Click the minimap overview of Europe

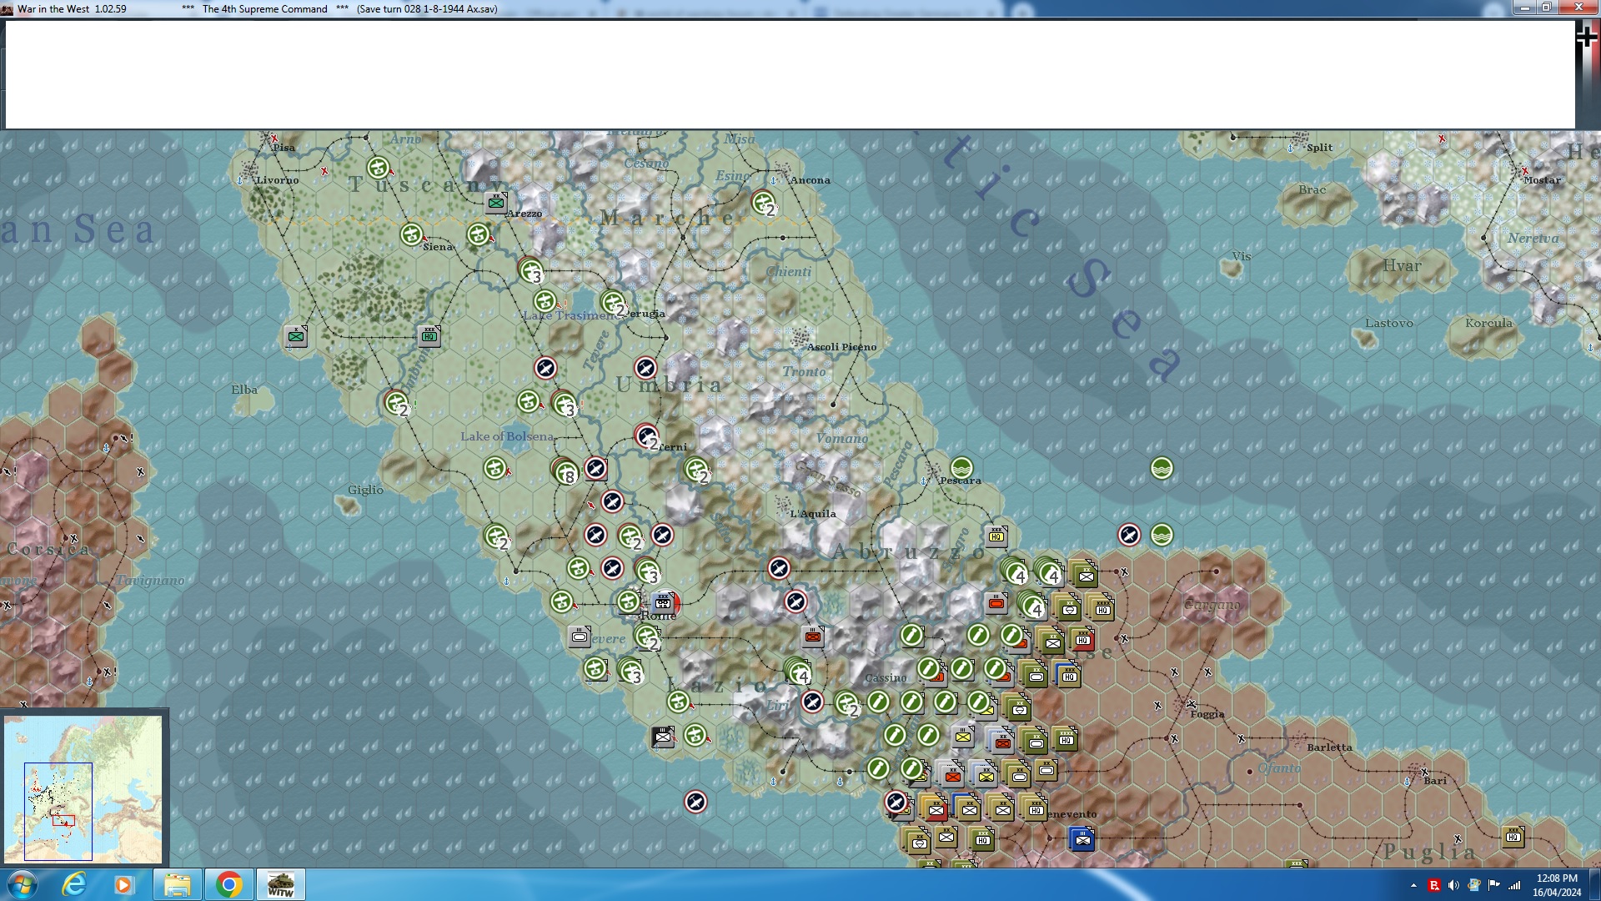point(83,788)
